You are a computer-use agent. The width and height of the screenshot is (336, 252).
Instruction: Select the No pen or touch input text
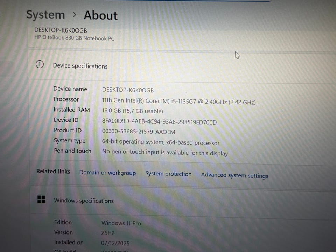(165, 152)
